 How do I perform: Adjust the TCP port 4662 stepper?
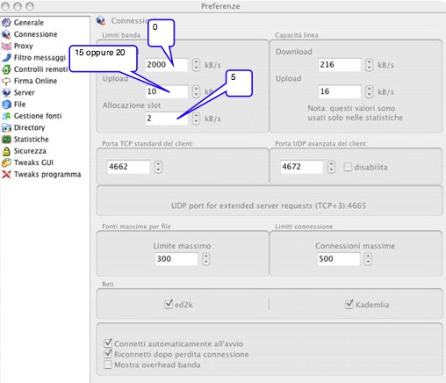click(158, 167)
